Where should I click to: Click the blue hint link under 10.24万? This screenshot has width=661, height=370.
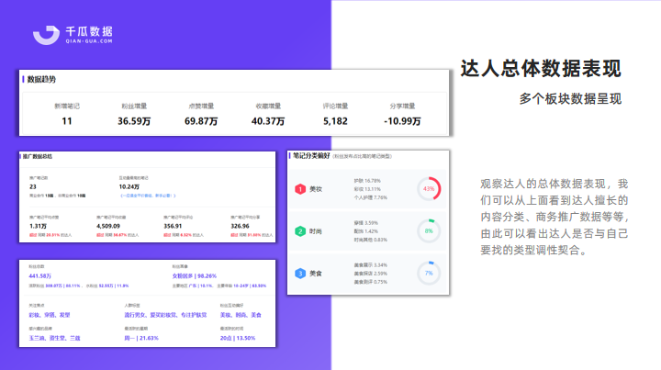coord(147,196)
